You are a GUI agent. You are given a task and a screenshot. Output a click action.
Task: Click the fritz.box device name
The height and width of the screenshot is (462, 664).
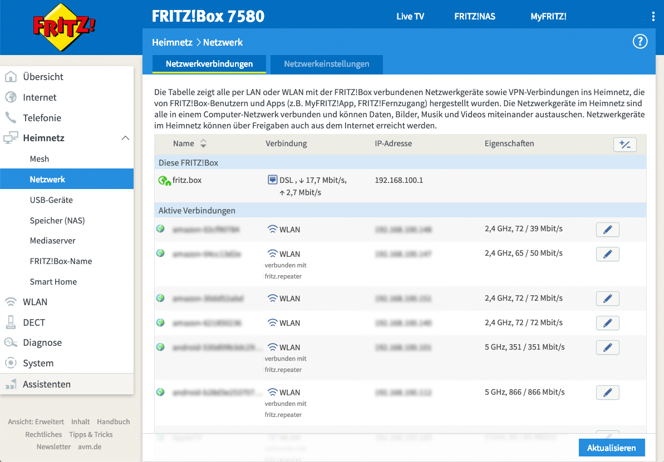click(187, 180)
